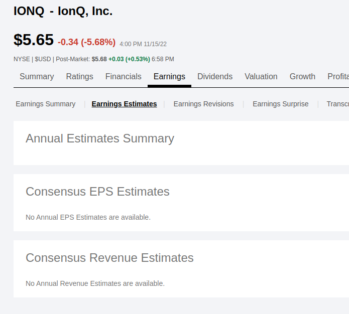Select the Earnings Estimates sub-link
349x314 pixels.
(x=124, y=104)
